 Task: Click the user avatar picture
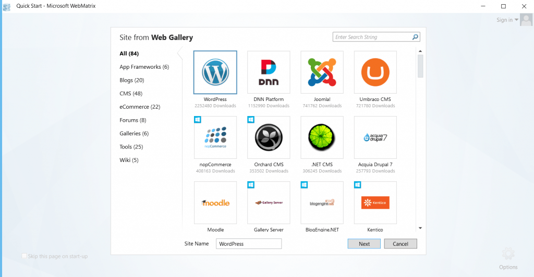coord(526,20)
